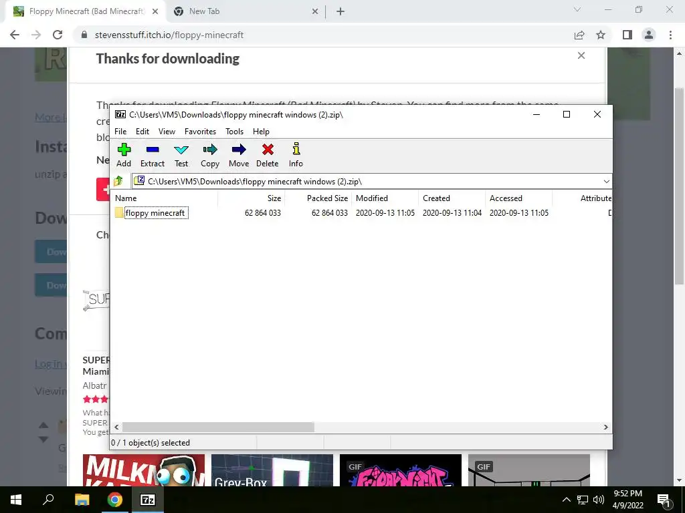The image size is (685, 513).
Task: Click the right arrow of horizontal scrollbar
Action: (605, 427)
